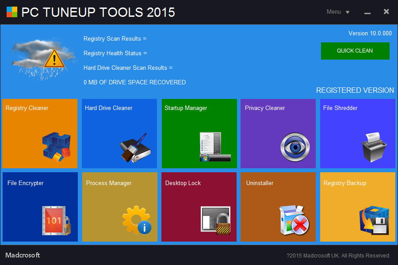
Task: Open the Registry Backup floppy disk icon
Action: click(374, 220)
